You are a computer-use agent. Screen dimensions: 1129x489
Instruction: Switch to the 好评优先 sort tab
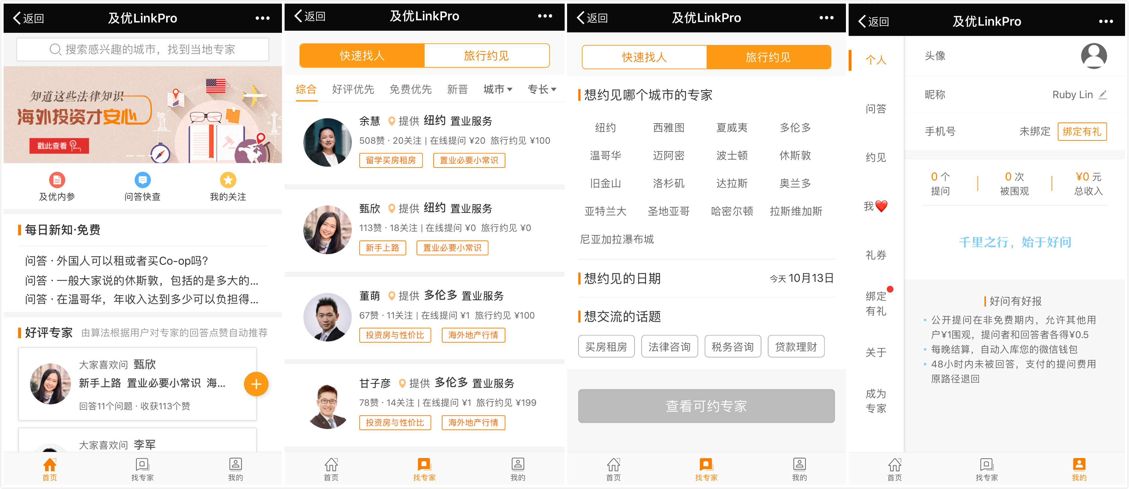point(353,89)
